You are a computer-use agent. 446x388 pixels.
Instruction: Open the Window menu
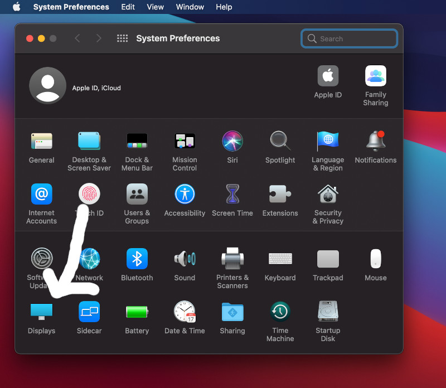tap(190, 7)
